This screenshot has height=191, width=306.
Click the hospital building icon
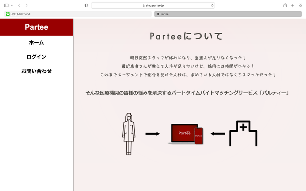pos(243,133)
